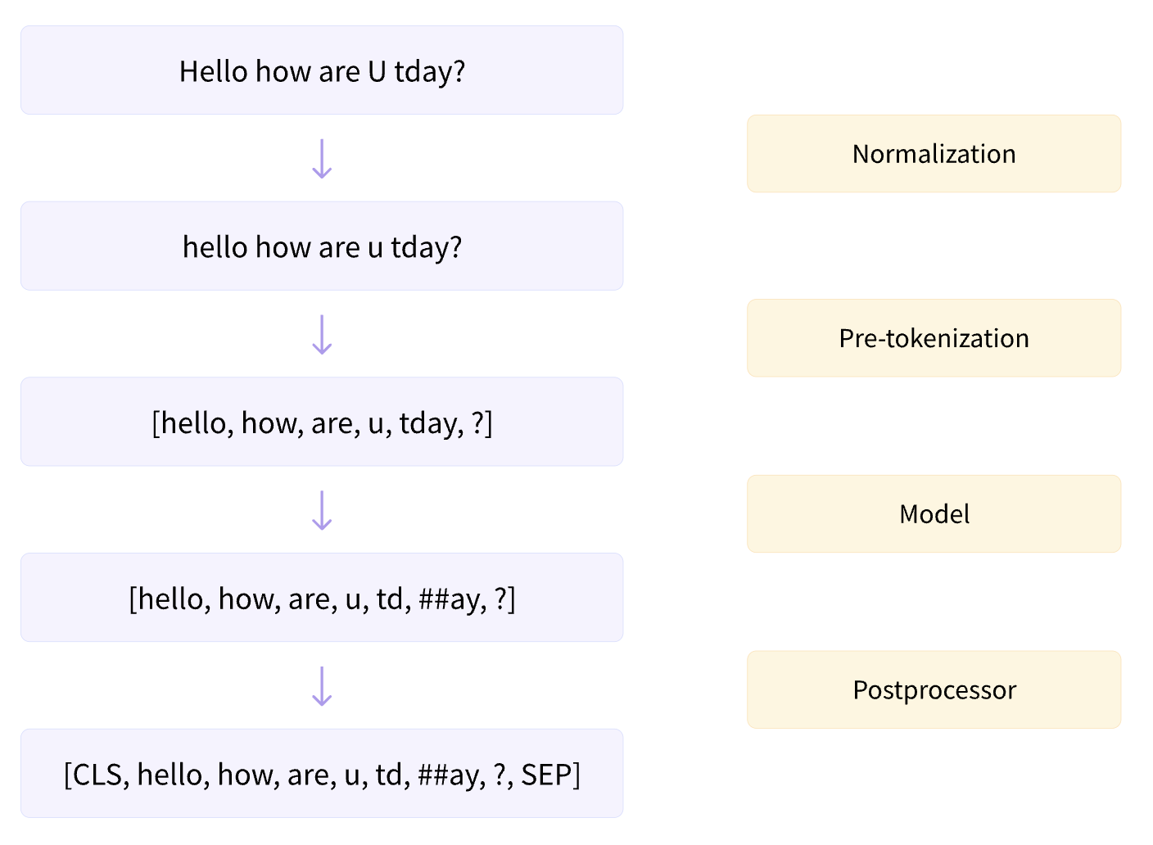The width and height of the screenshot is (1153, 845).
Task: Click the Model step box
Action: 934,513
